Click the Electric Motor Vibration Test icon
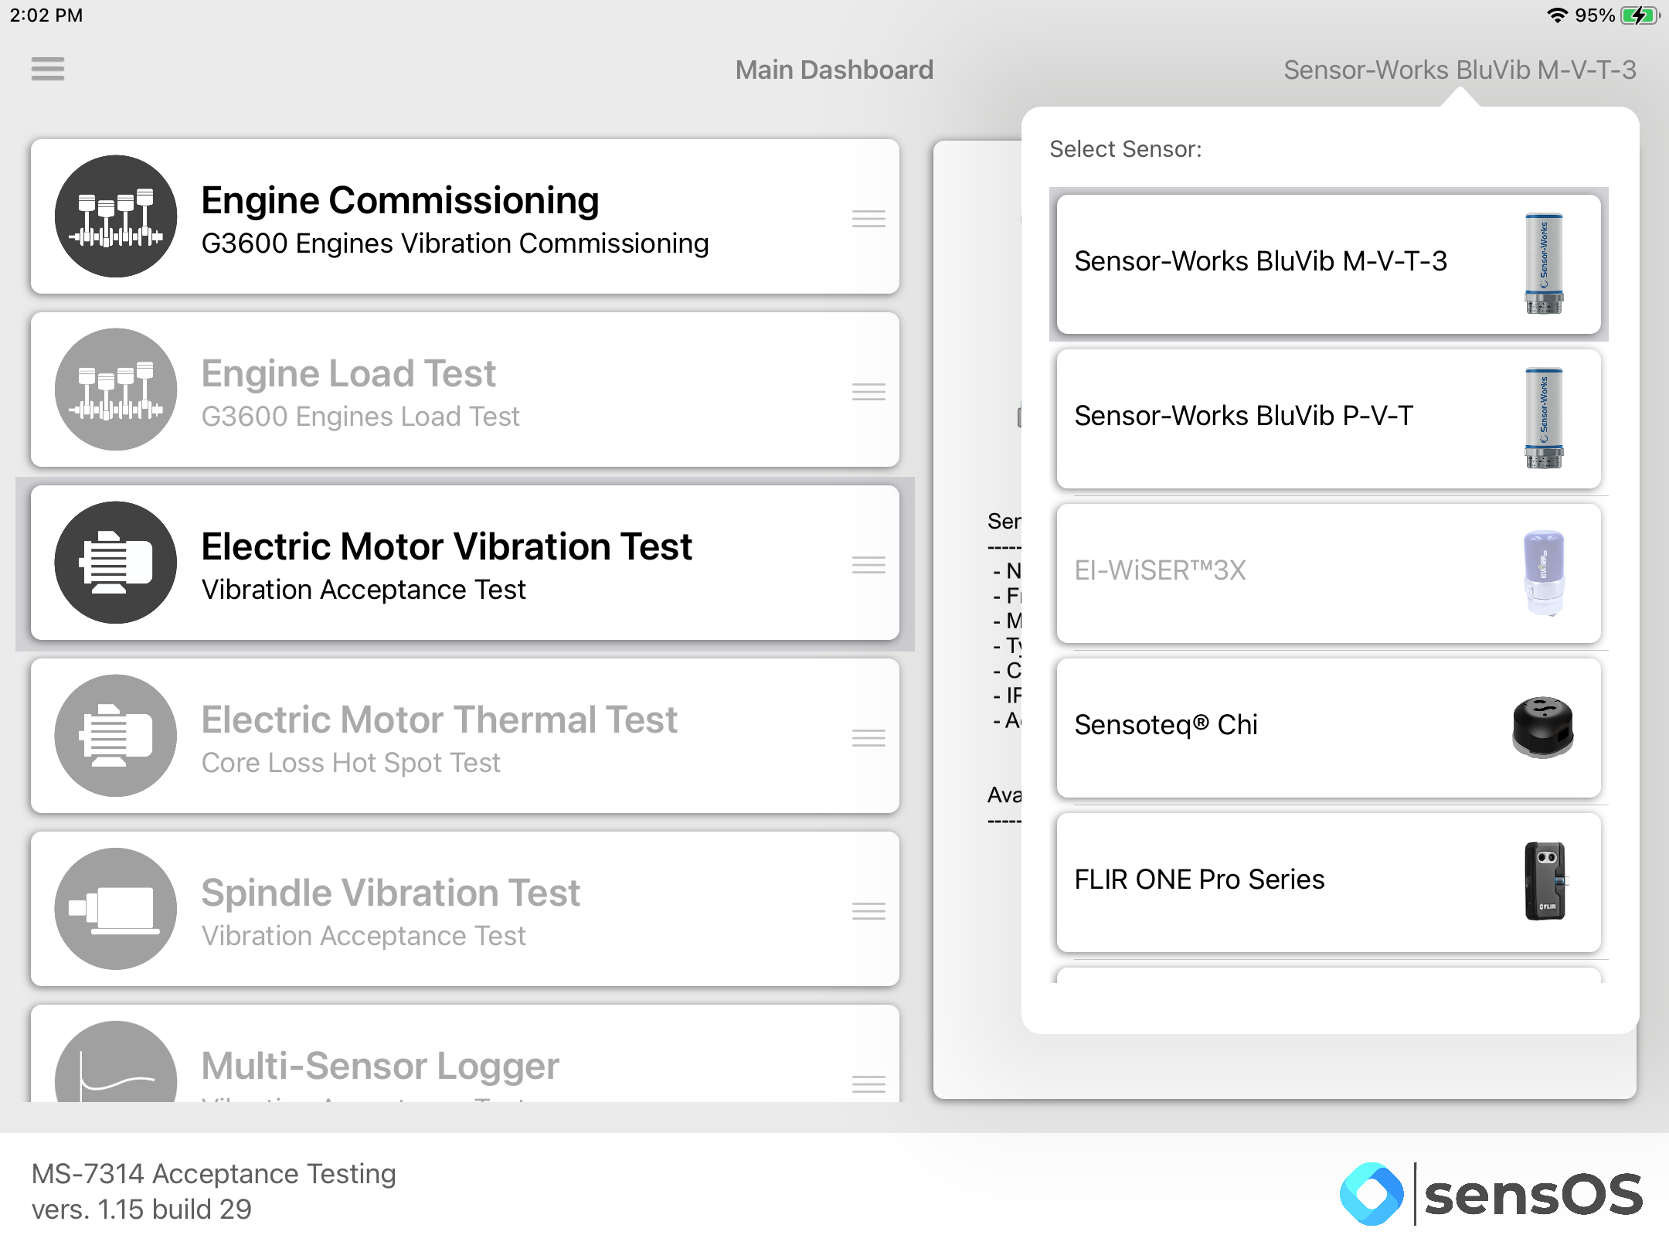Viewport: 1669px width, 1252px height. tap(116, 563)
